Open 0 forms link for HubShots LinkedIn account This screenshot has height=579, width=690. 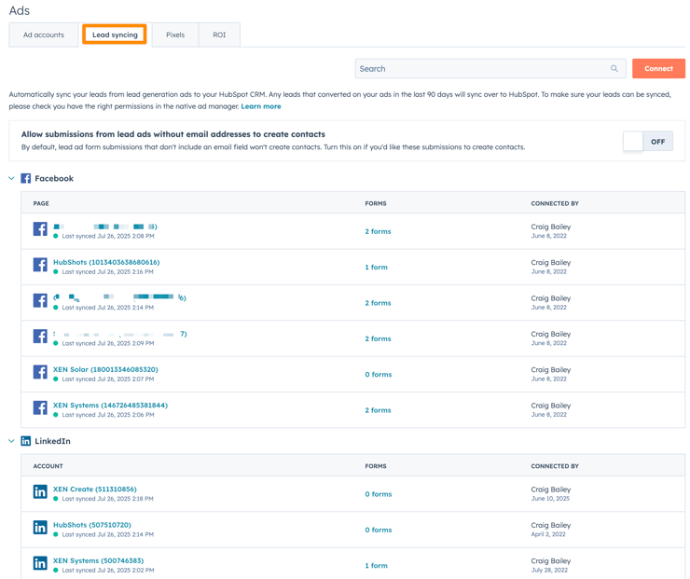(379, 530)
